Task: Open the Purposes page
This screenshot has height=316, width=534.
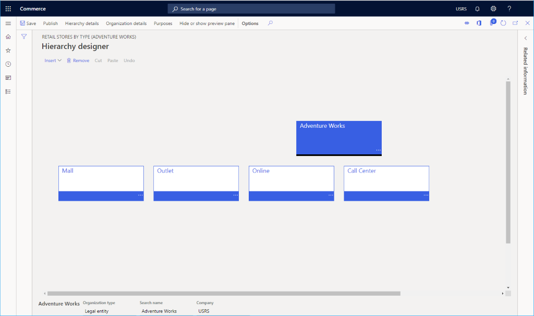Action: point(163,23)
